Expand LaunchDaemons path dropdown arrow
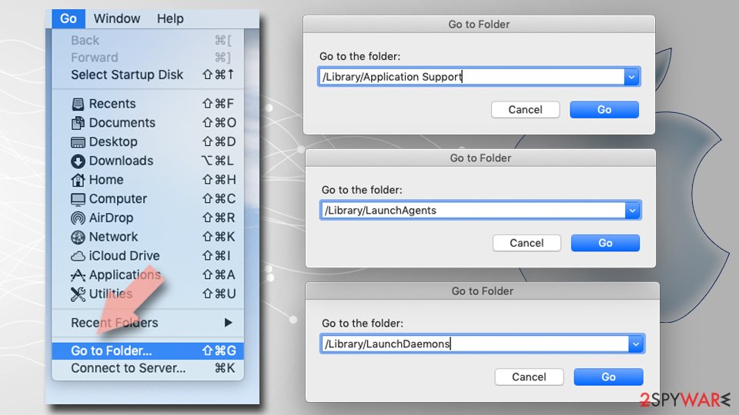 tap(636, 344)
